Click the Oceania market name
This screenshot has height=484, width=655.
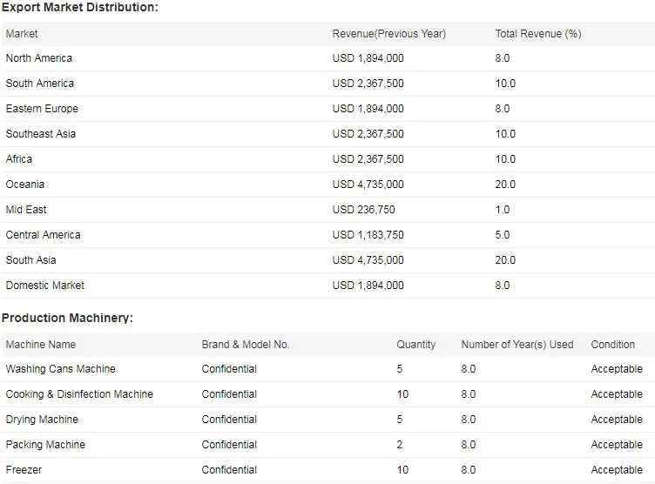pos(25,185)
